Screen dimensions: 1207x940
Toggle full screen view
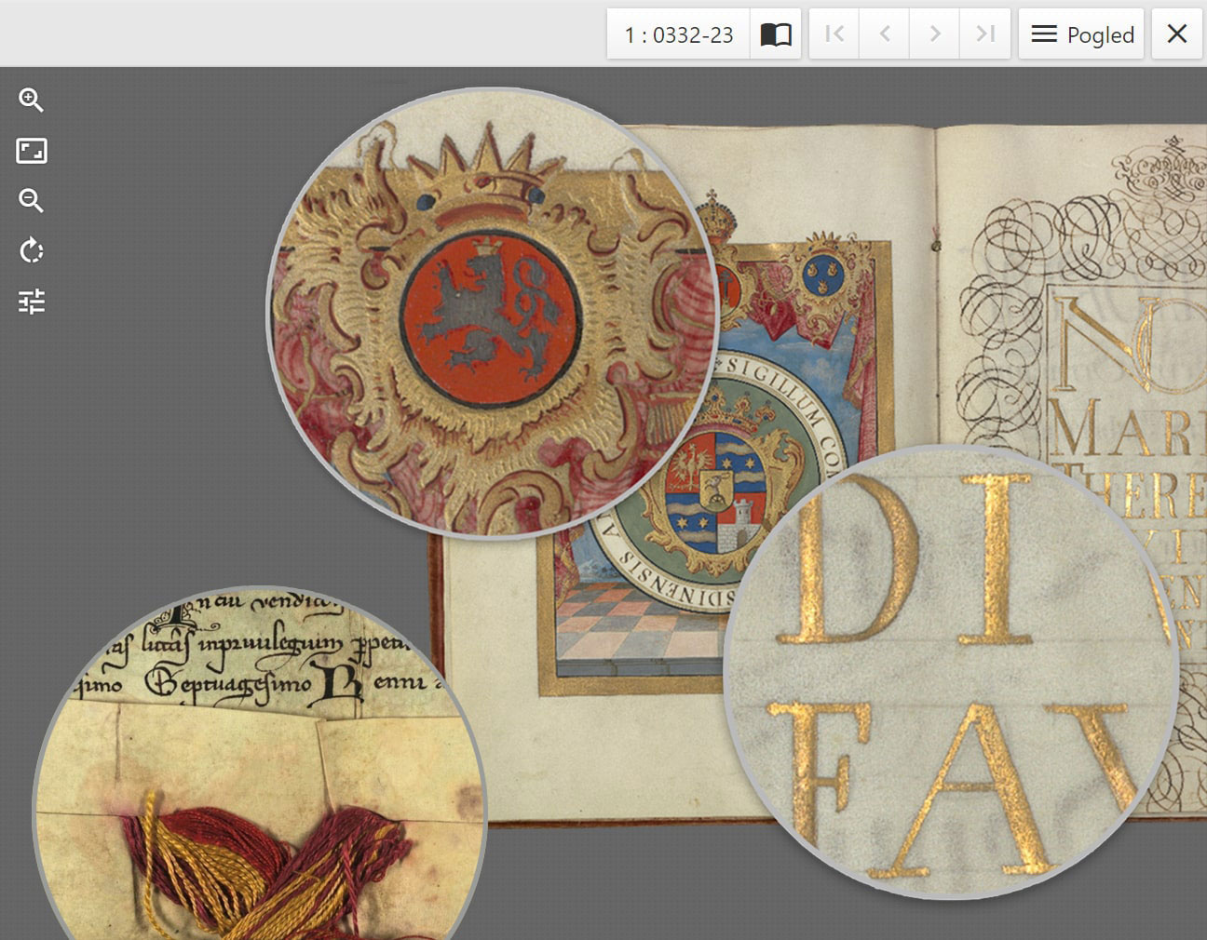[x=31, y=151]
